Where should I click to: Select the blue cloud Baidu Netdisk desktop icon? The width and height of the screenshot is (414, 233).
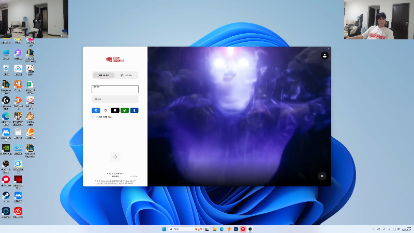[18, 70]
